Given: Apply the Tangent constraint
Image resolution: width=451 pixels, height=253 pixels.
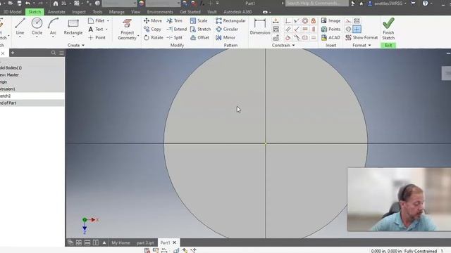Looking at the screenshot, I should tap(288, 37).
